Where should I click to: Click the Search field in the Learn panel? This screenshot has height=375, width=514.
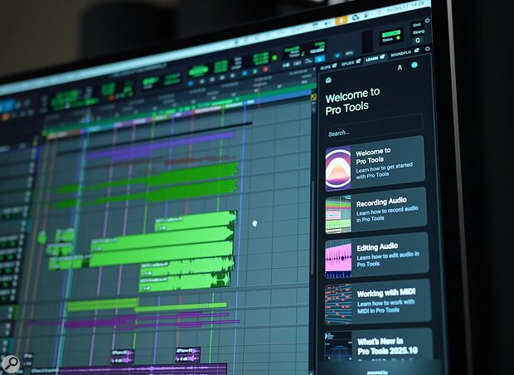tap(374, 127)
